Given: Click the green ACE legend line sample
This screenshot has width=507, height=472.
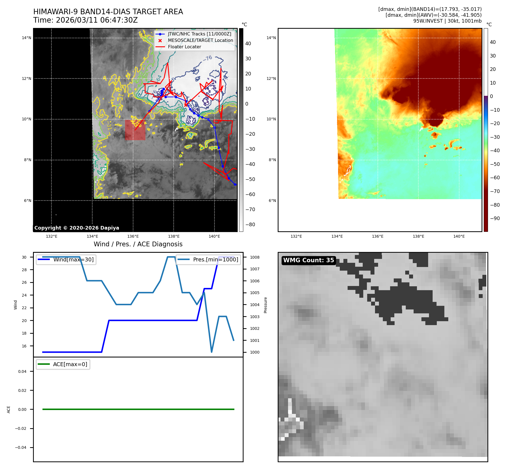Looking at the screenshot, I should (44, 364).
